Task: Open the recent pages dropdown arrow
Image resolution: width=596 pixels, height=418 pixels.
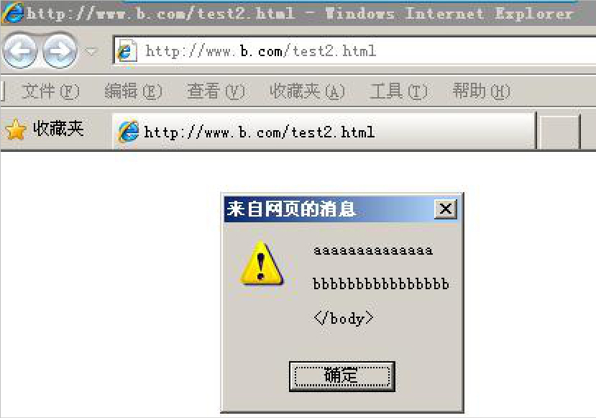Action: pos(91,51)
